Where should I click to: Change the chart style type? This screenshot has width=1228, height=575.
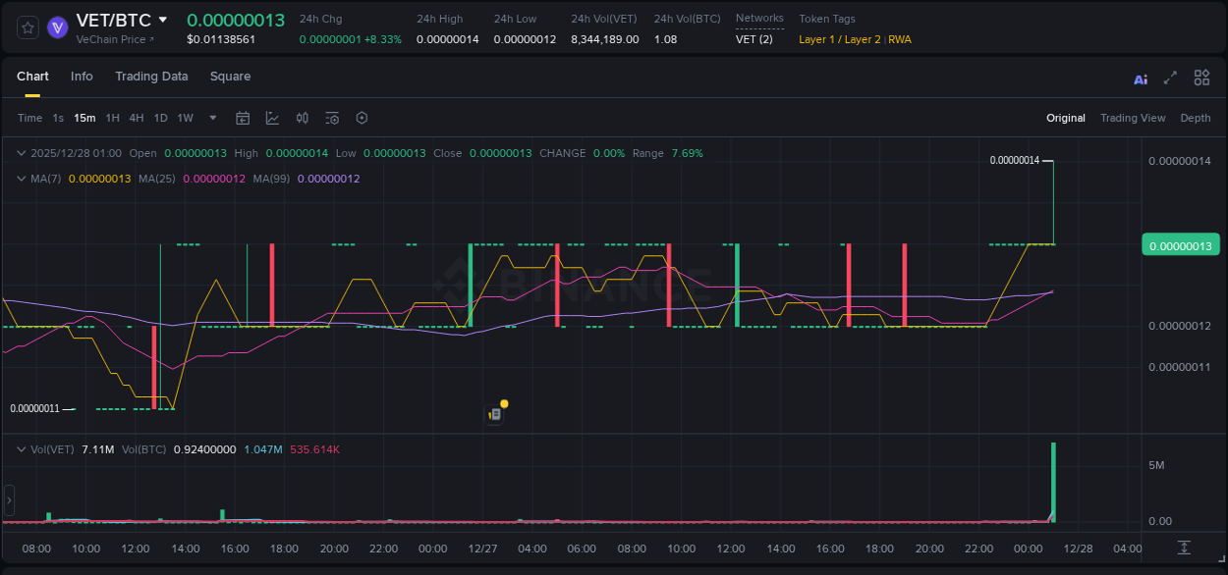coord(272,118)
